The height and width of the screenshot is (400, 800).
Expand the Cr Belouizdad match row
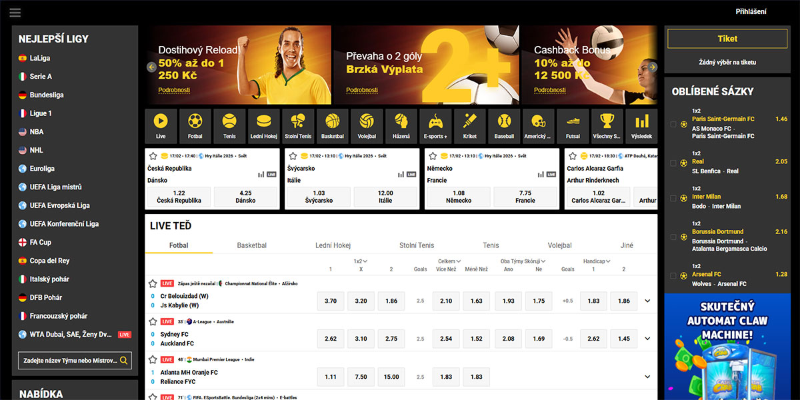(647, 301)
